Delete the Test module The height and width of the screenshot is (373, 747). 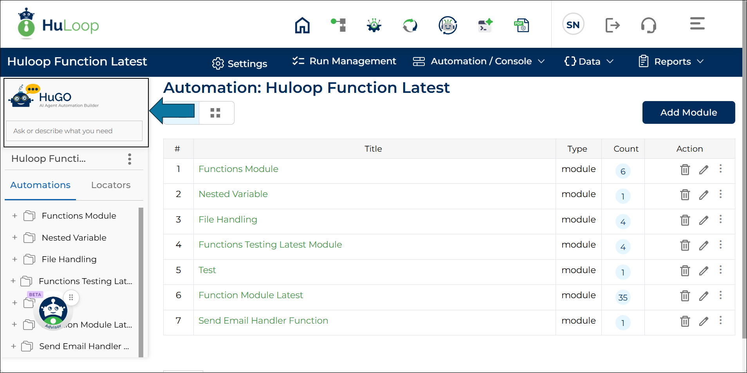point(685,270)
